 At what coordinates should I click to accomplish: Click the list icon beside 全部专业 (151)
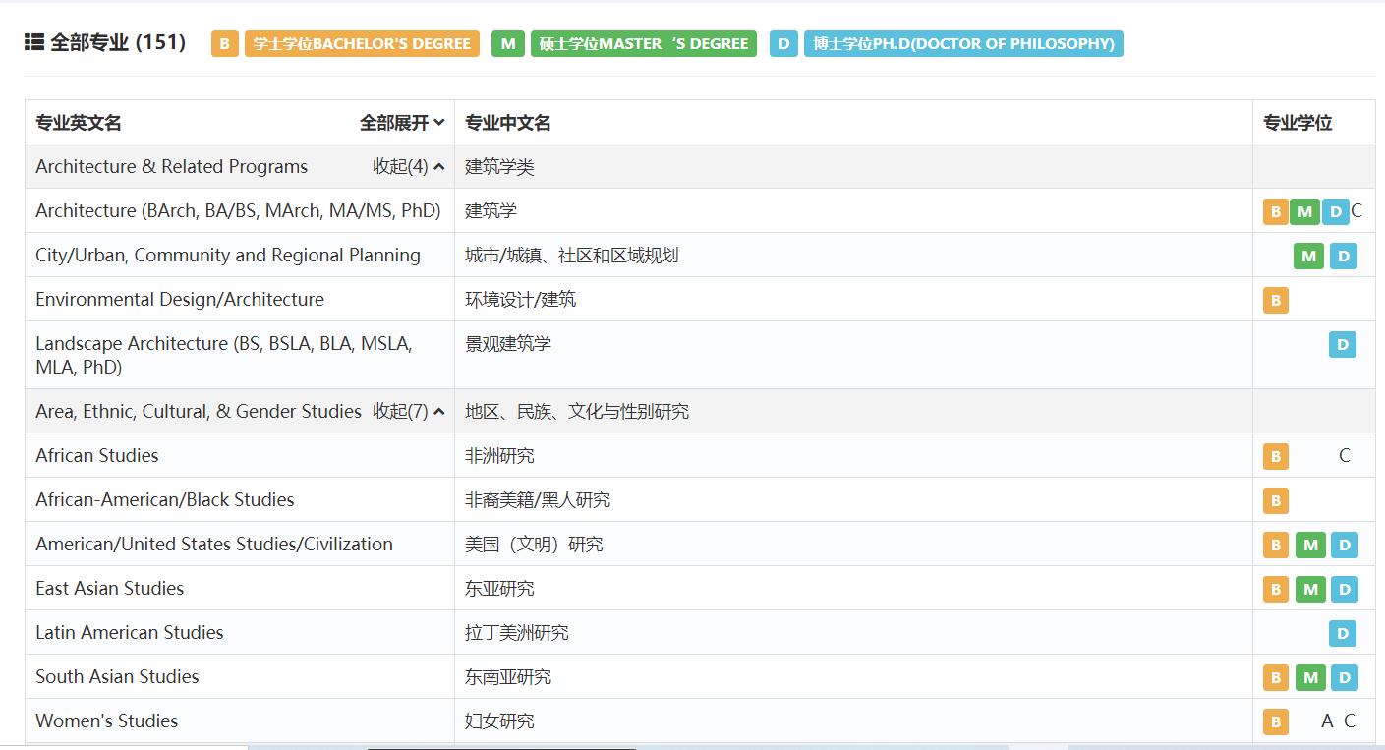tap(33, 42)
